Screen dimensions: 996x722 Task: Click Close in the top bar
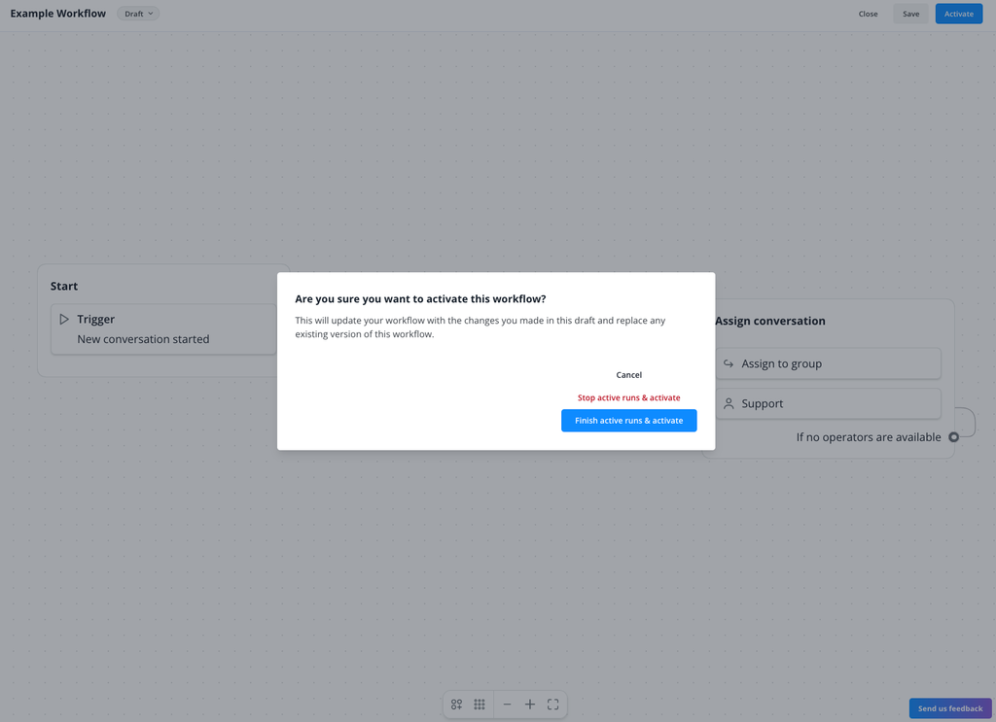(x=868, y=14)
